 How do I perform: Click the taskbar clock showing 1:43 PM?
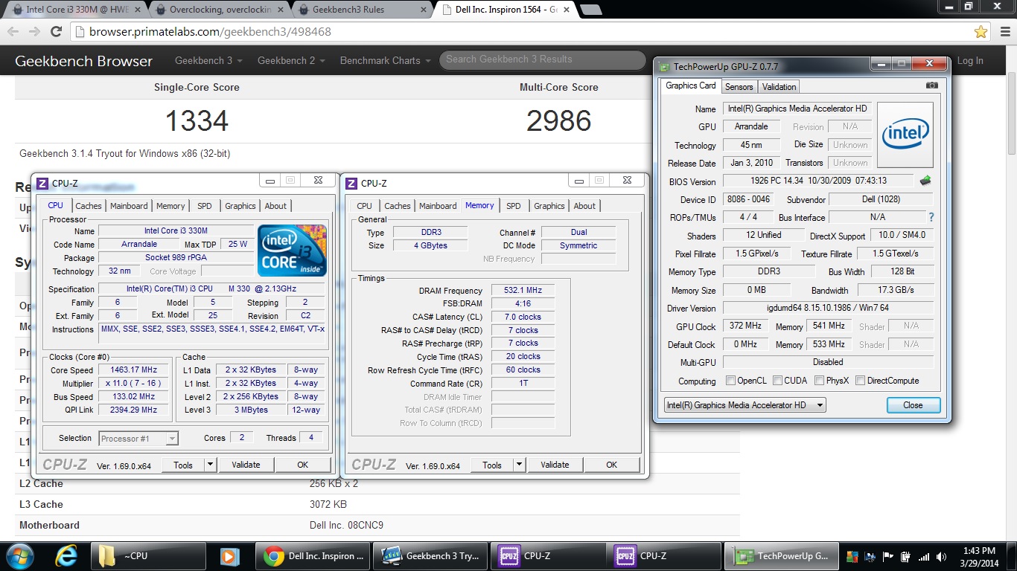[978, 556]
